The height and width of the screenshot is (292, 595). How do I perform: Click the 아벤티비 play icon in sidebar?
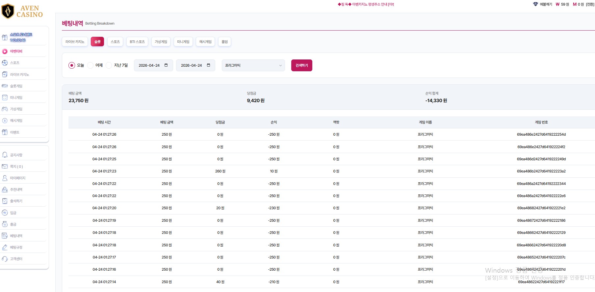click(x=5, y=51)
